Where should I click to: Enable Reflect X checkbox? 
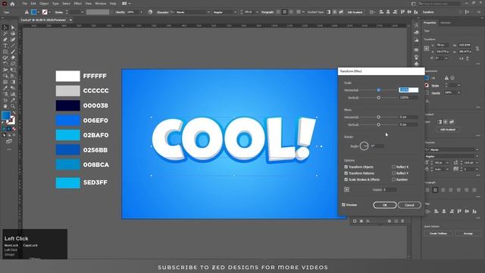tap(393, 167)
